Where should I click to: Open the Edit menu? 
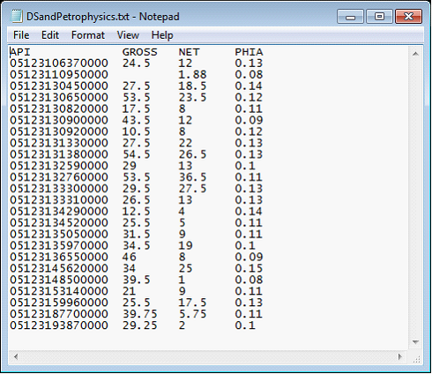coord(50,35)
